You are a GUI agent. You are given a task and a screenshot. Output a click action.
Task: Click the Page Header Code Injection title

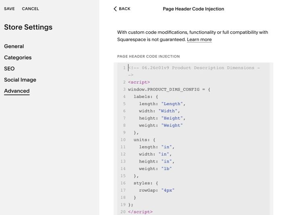(x=193, y=9)
